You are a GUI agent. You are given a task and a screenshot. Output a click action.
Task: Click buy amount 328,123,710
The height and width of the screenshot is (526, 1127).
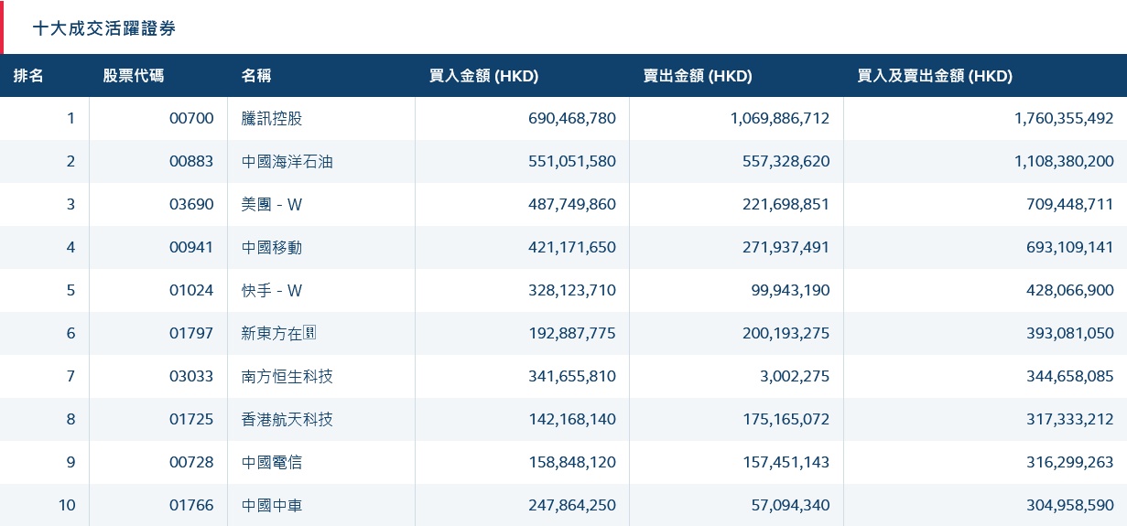[x=572, y=290]
